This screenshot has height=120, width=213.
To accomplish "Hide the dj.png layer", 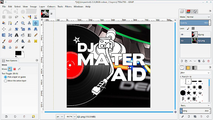I will 182,35.
